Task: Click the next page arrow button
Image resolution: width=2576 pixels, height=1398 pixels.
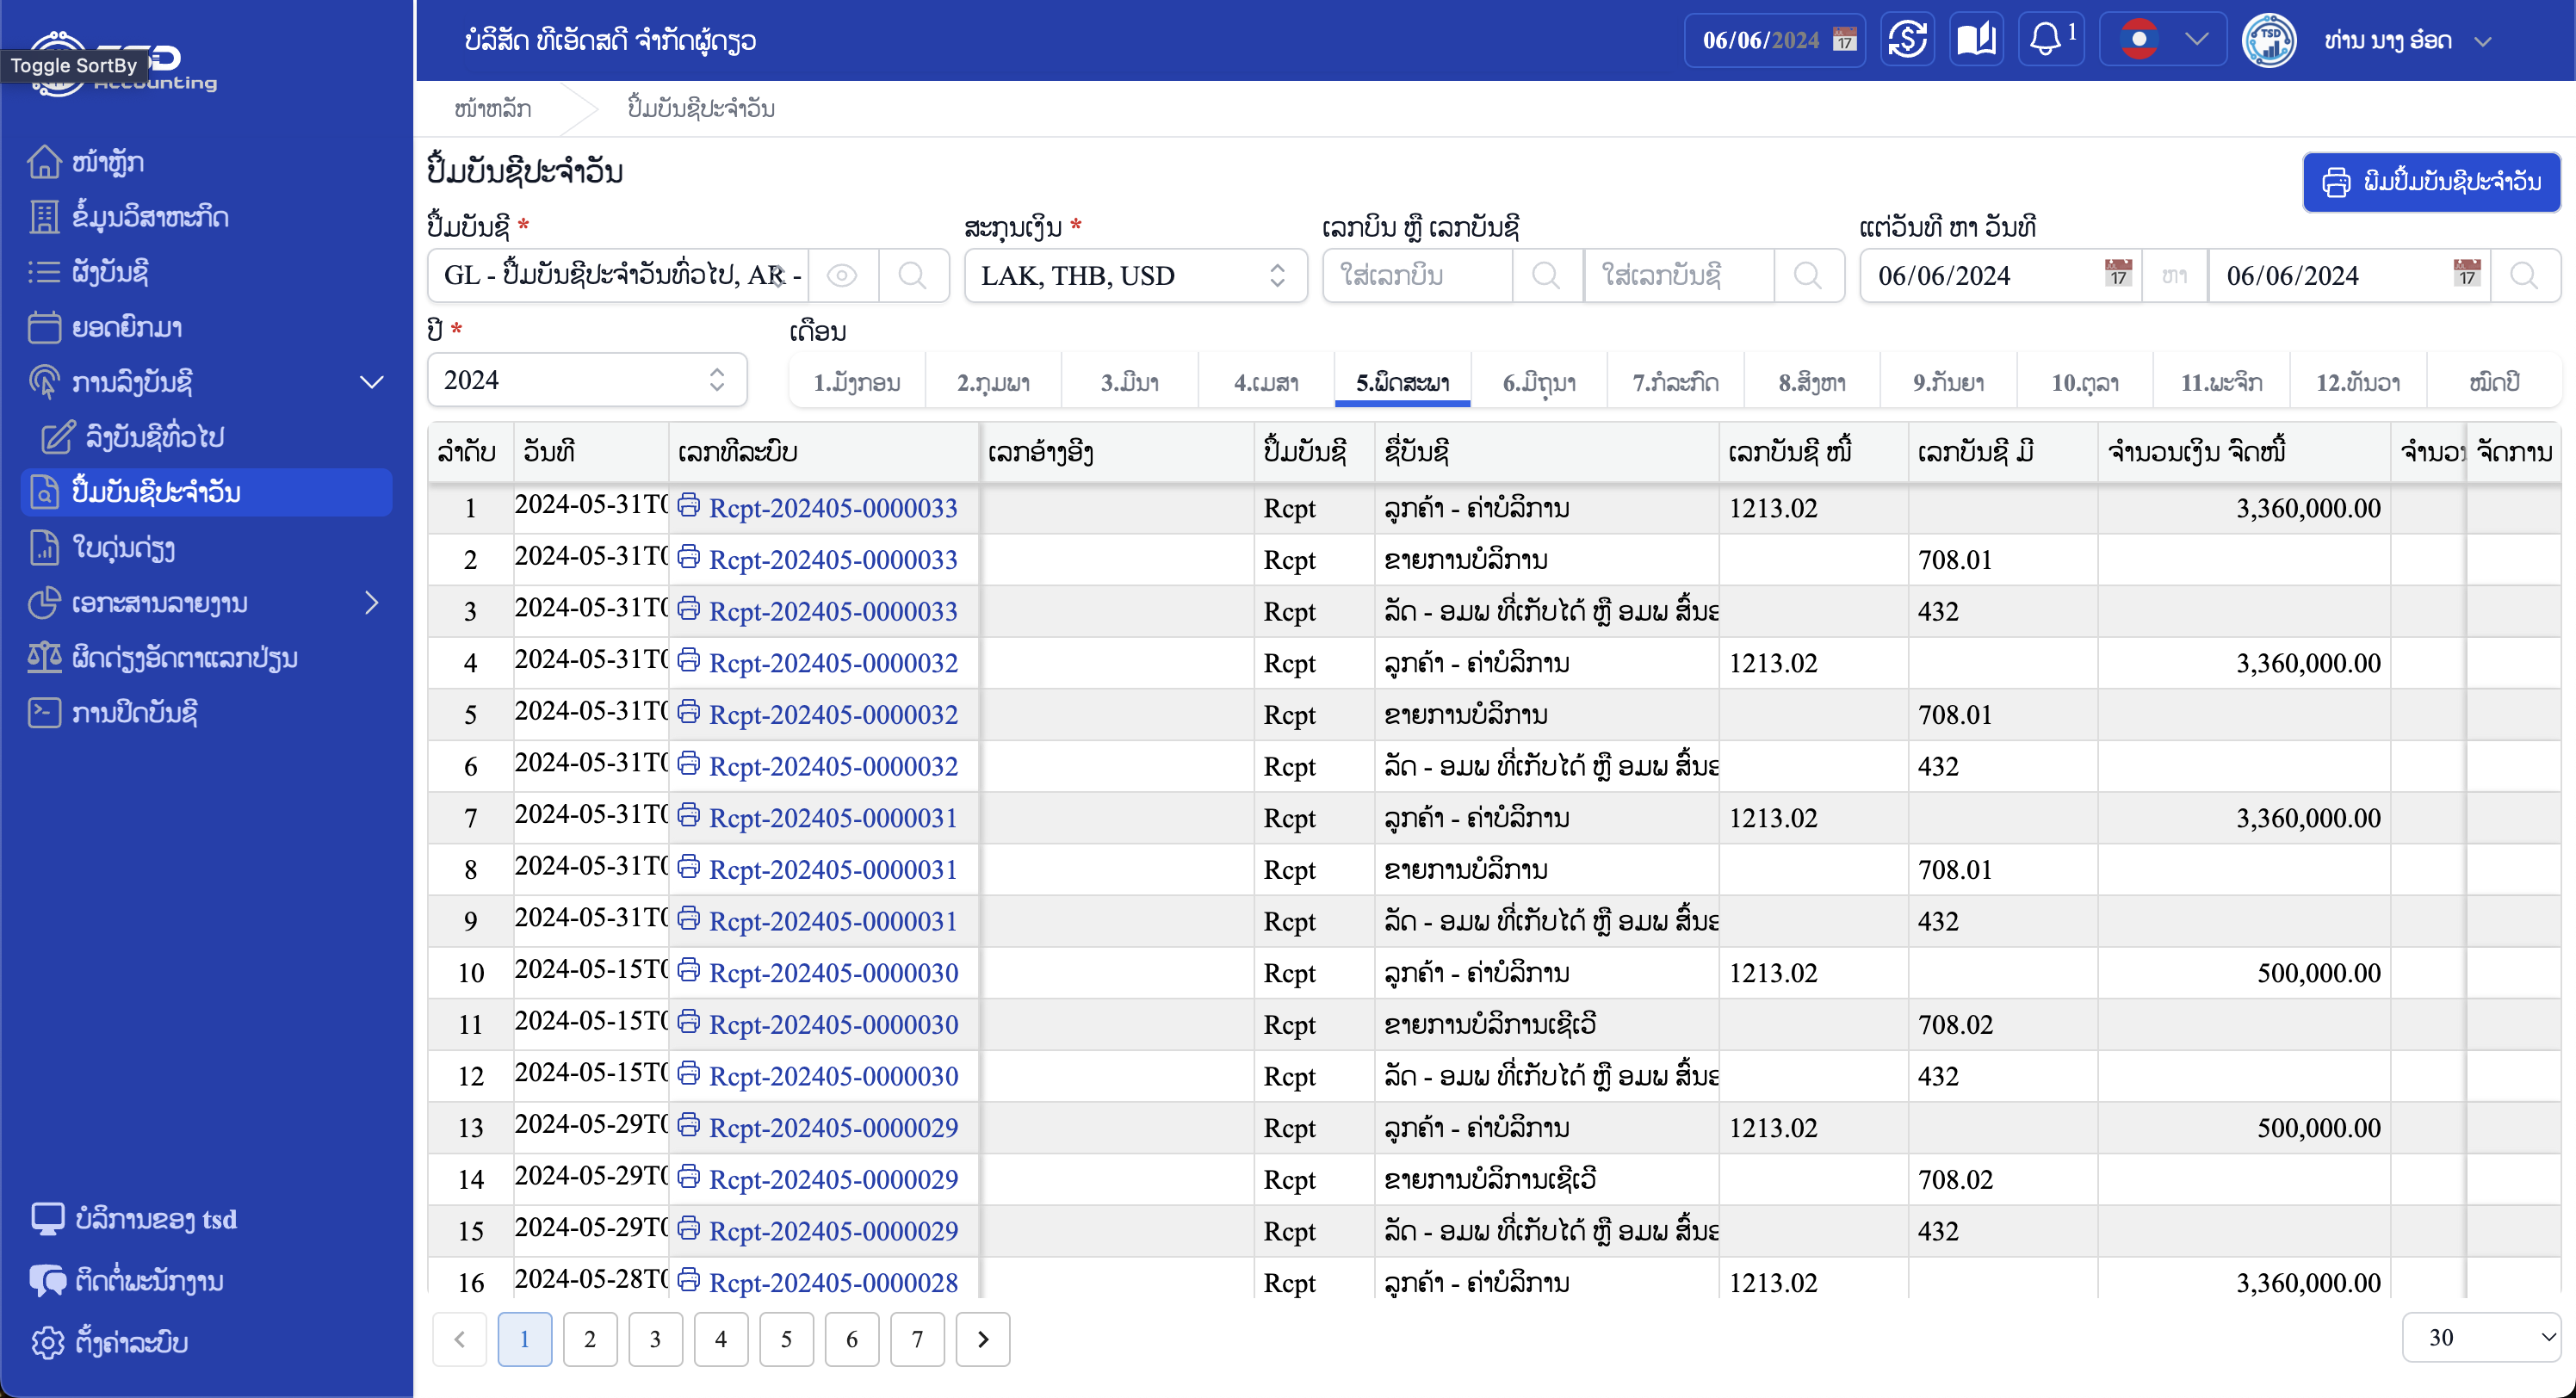Action: coord(982,1338)
